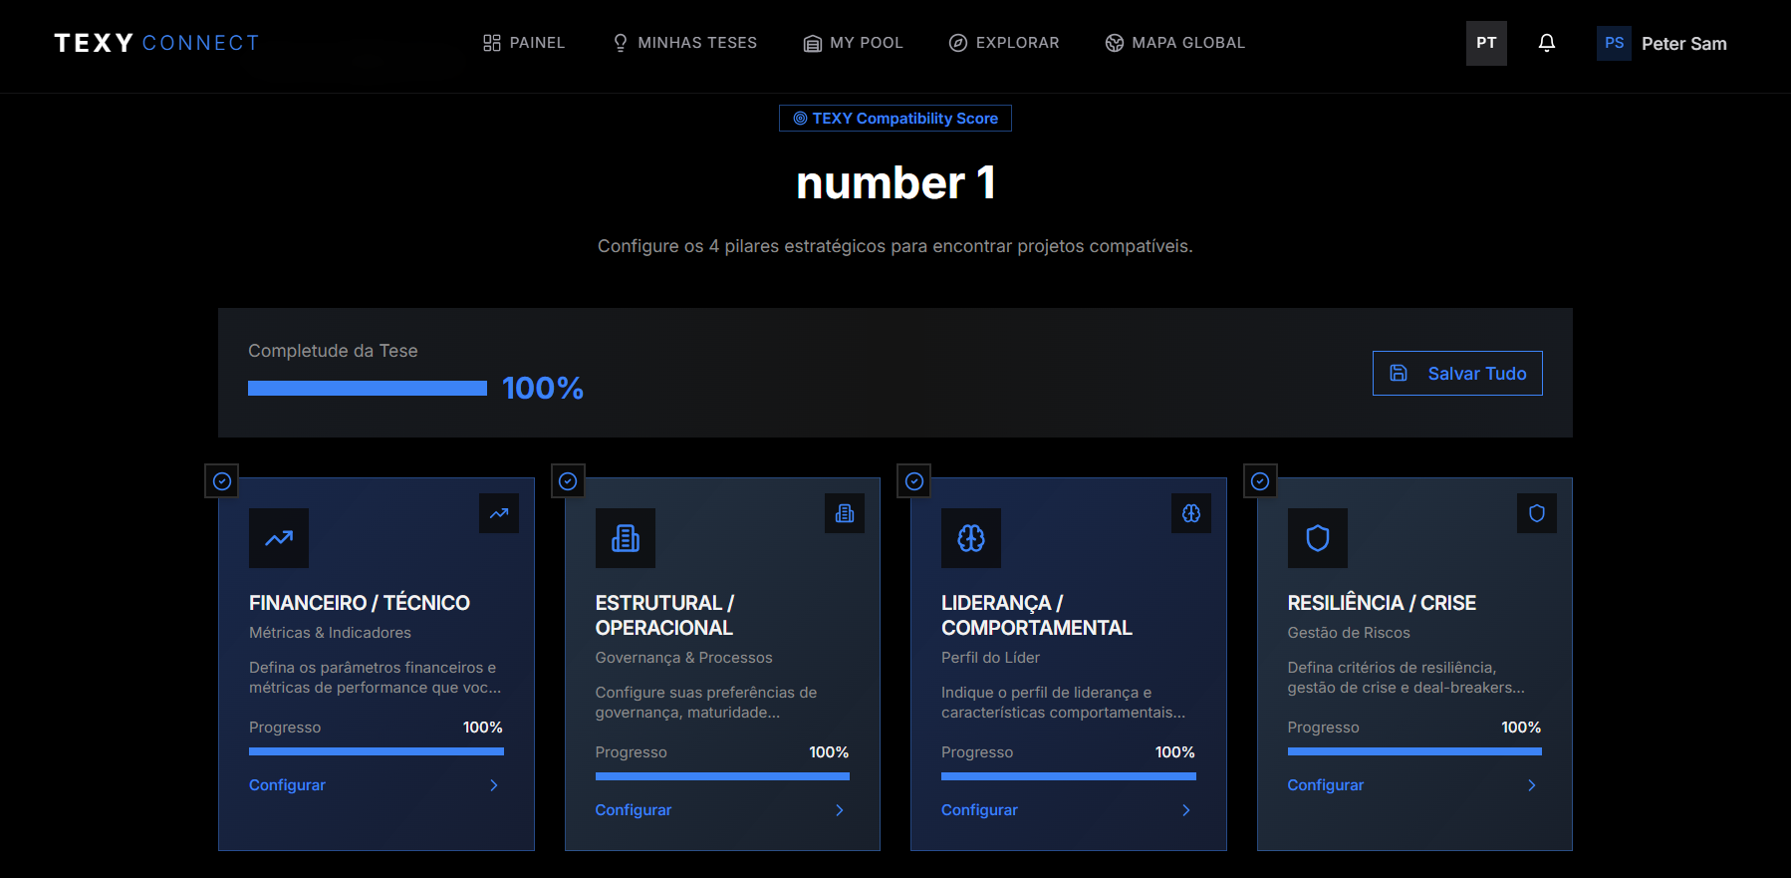Image resolution: width=1791 pixels, height=878 pixels.
Task: Click the 'Perfil do Líder' subtitle
Action: 990,658
